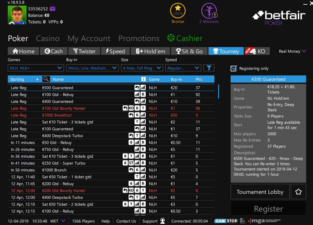Click the ST super turbo icon on €250 Gtd row
This screenshot has height=225, width=313.
point(131,163)
